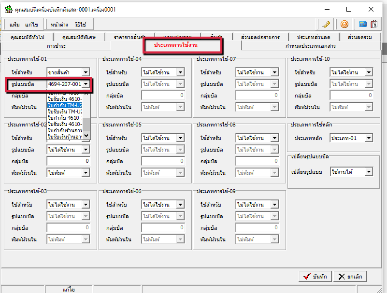
Task: Click the กลุ่มบิล field in ประเภทการใช้-02
Action: point(68,161)
